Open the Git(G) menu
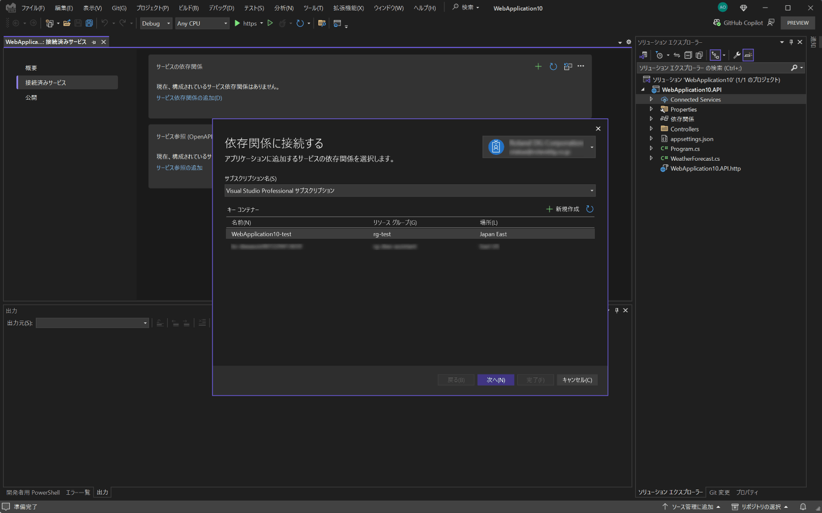Screen dimensions: 822x513 (119, 8)
